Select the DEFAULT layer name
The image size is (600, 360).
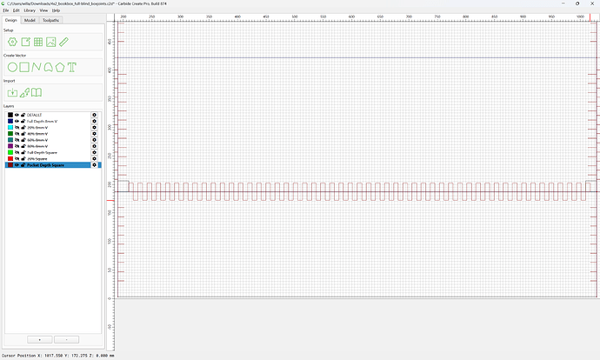pos(35,115)
